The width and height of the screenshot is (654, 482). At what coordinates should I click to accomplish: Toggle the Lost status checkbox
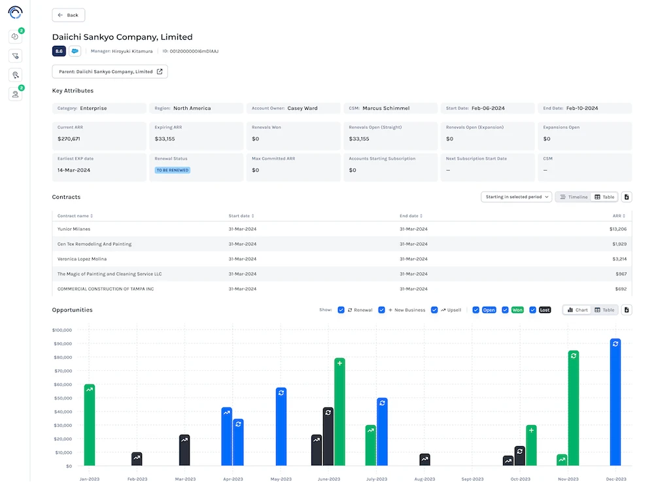coord(533,310)
